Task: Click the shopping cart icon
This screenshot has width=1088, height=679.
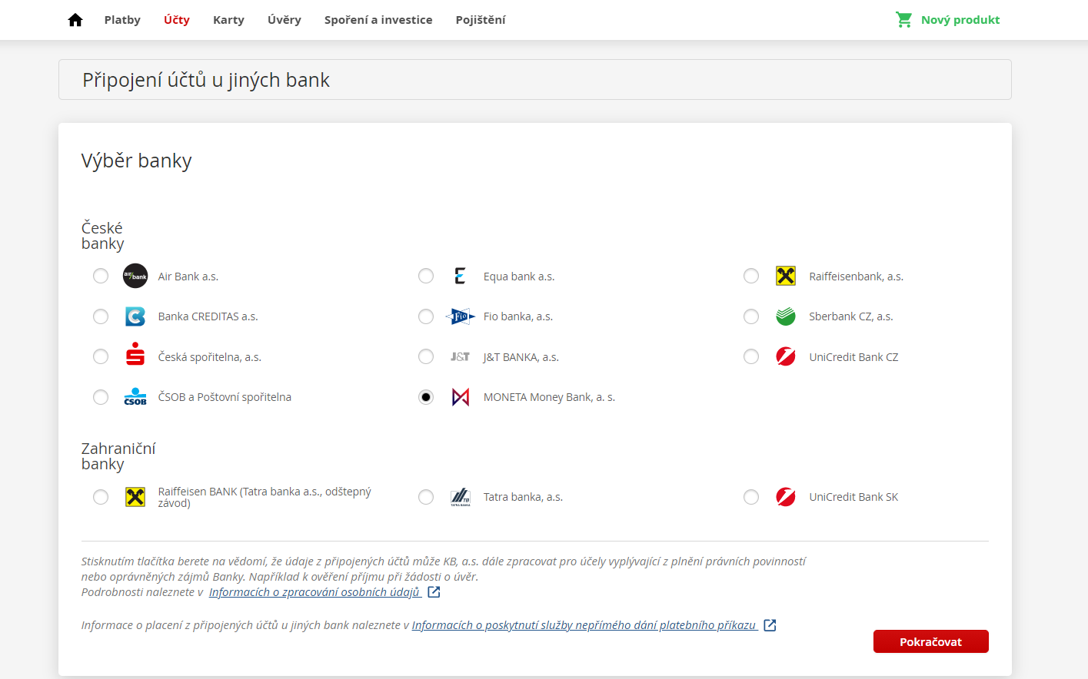Action: click(x=904, y=20)
